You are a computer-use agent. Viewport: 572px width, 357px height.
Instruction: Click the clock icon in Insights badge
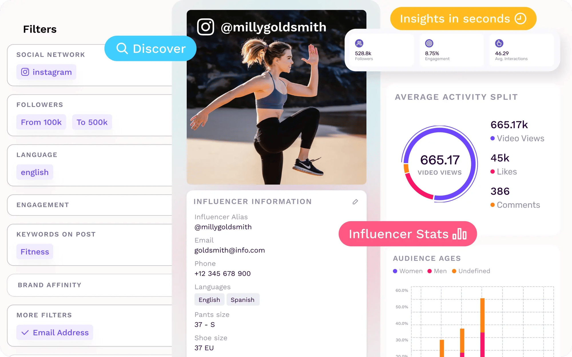tap(520, 19)
